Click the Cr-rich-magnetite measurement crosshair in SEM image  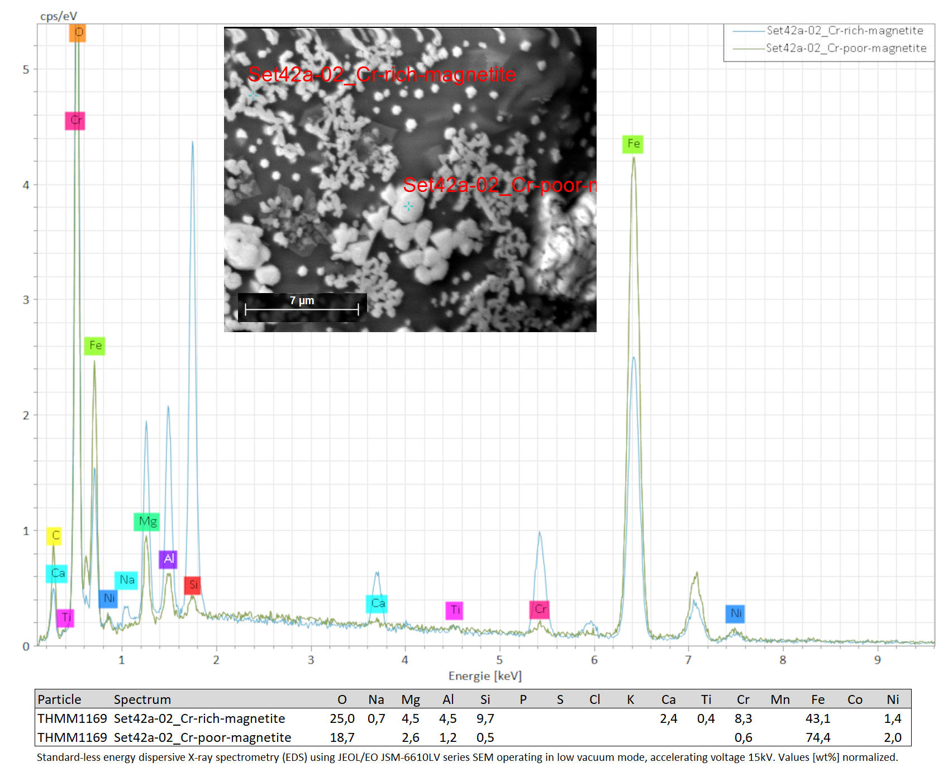[x=253, y=96]
